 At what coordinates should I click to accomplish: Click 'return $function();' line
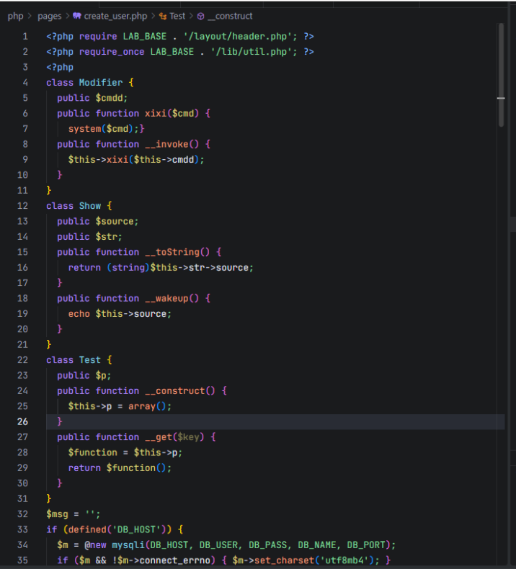point(120,467)
